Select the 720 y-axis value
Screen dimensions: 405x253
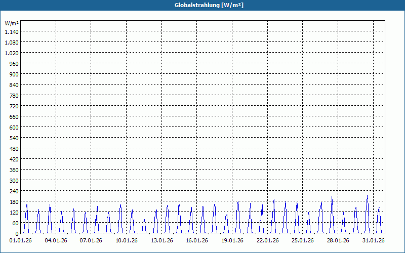click(x=14, y=106)
